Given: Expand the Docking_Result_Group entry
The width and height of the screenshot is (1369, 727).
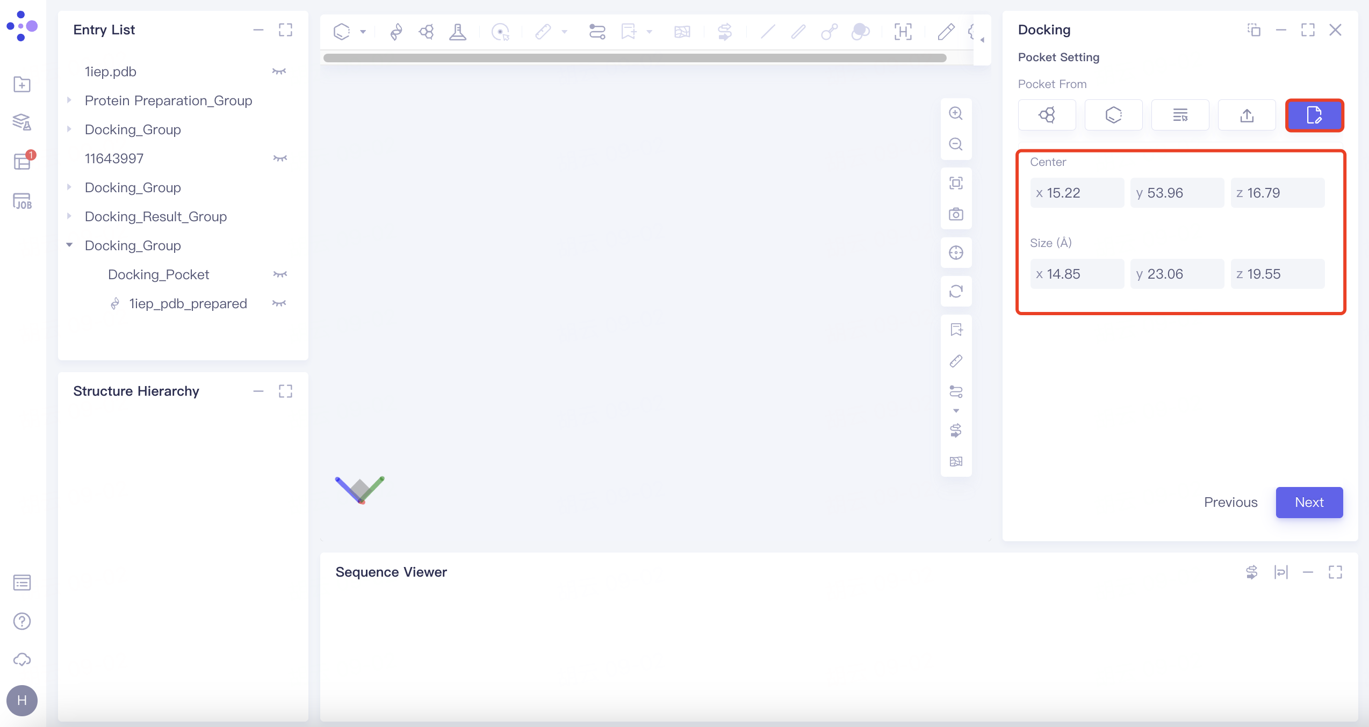Looking at the screenshot, I should [x=70, y=216].
